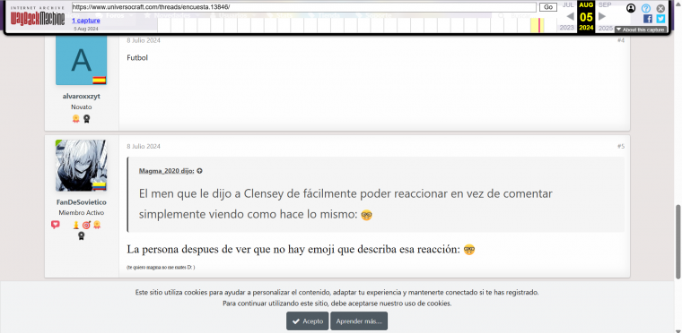682x333 pixels.
Task: Click FanDeSovietico's heart reaction badge
Action: [x=56, y=225]
